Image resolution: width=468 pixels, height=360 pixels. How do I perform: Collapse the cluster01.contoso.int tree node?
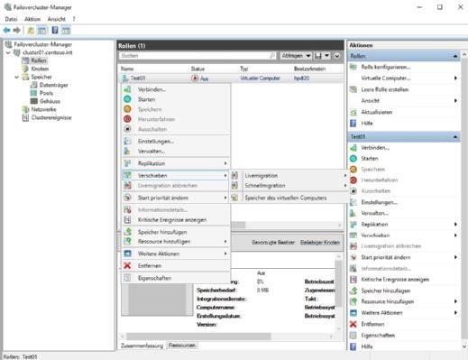point(8,52)
